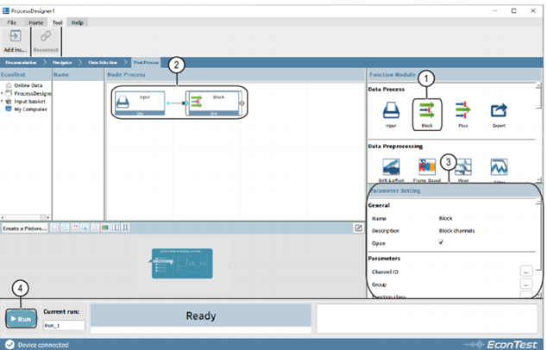Pick the Drift & offset preprocessing icon

(391, 167)
